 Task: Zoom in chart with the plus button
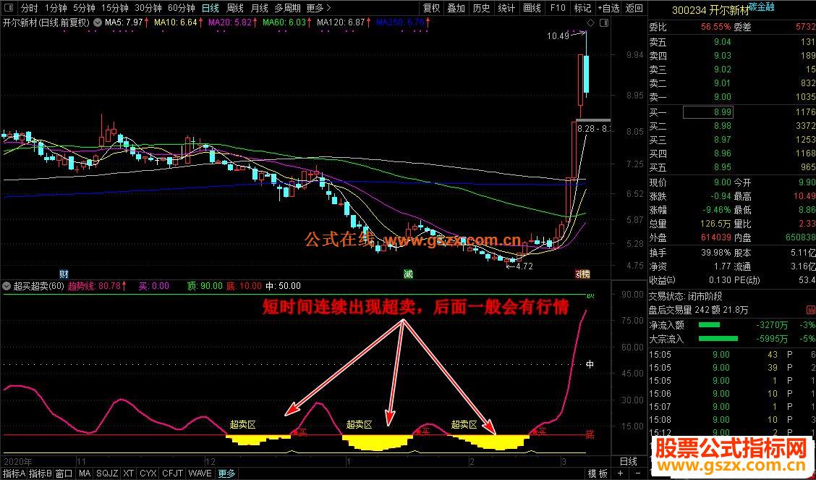click(621, 473)
